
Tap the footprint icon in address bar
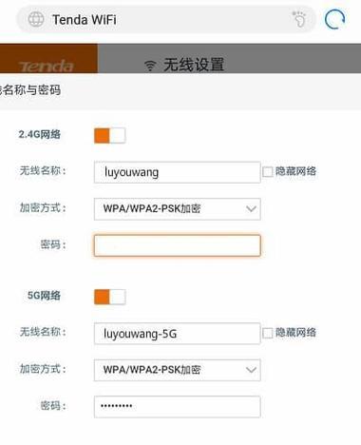[x=299, y=19]
